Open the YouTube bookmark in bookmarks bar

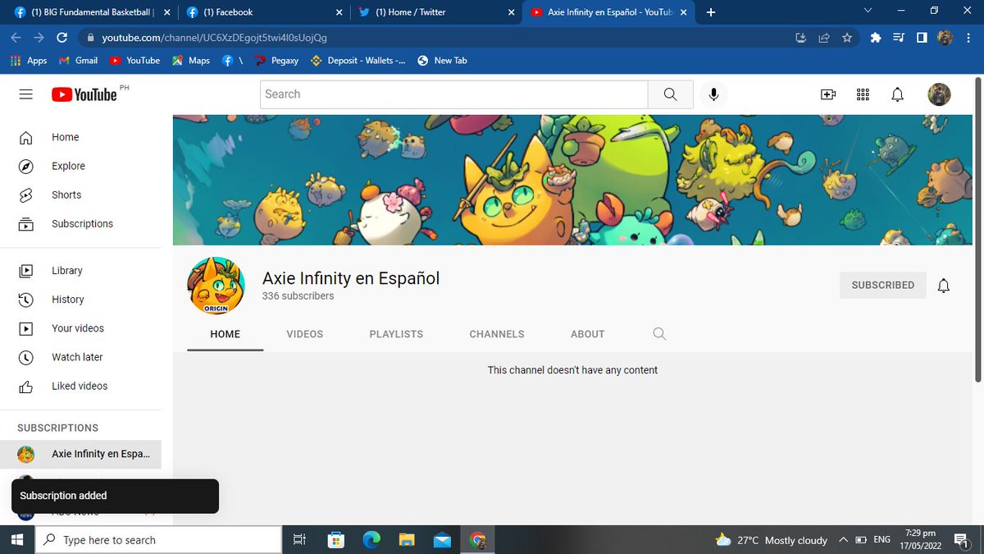point(135,61)
